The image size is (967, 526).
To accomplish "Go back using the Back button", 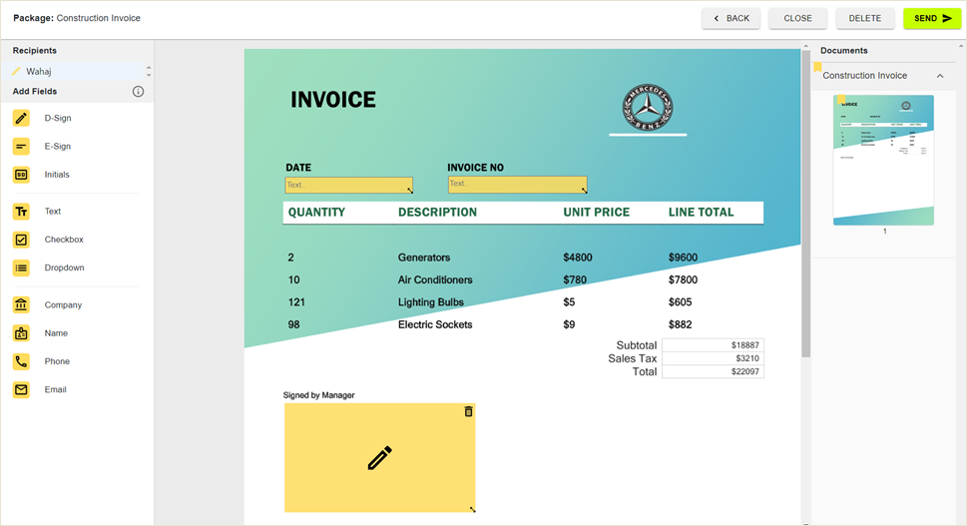I will point(731,18).
